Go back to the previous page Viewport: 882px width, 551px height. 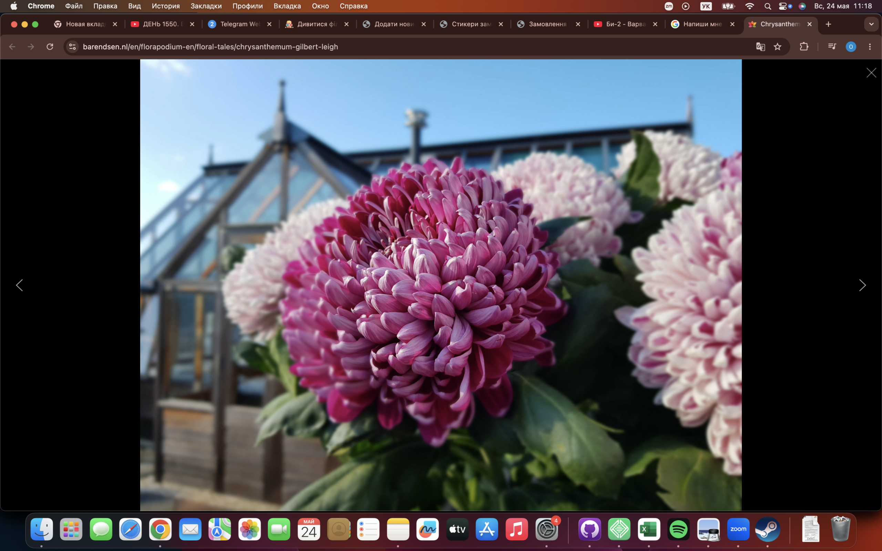pos(12,46)
